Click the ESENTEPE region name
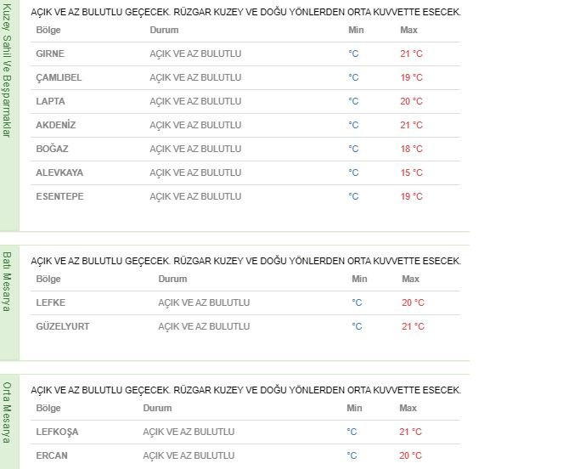Screen dimensions: 569x469 pyautogui.click(x=59, y=196)
